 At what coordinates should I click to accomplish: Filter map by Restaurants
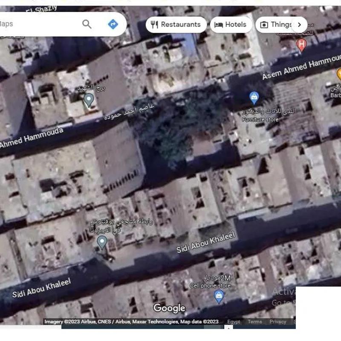point(176,25)
